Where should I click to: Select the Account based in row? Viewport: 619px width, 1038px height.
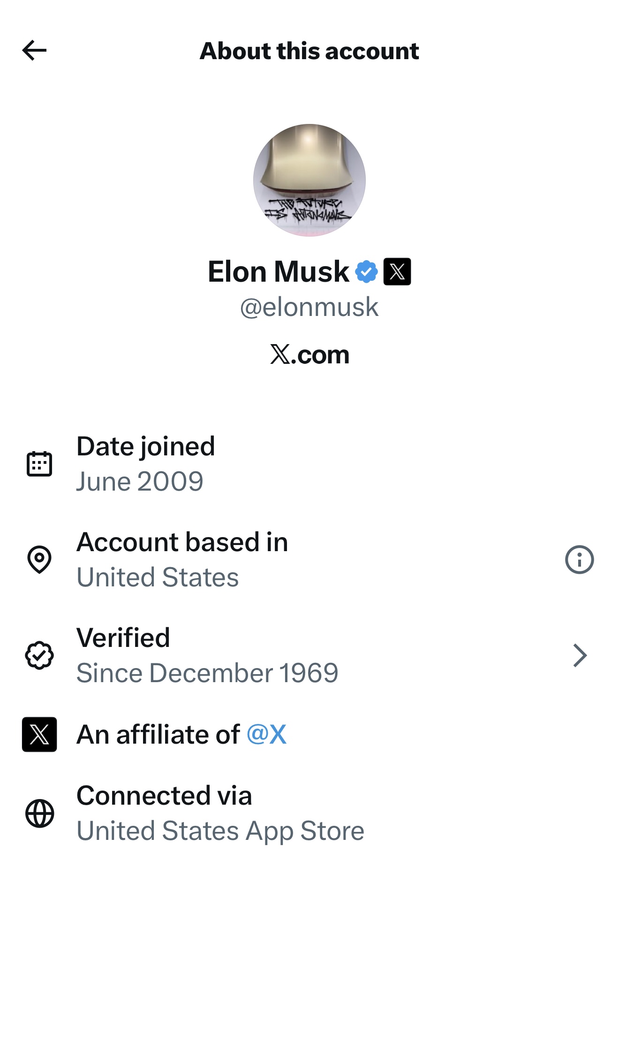(x=182, y=560)
